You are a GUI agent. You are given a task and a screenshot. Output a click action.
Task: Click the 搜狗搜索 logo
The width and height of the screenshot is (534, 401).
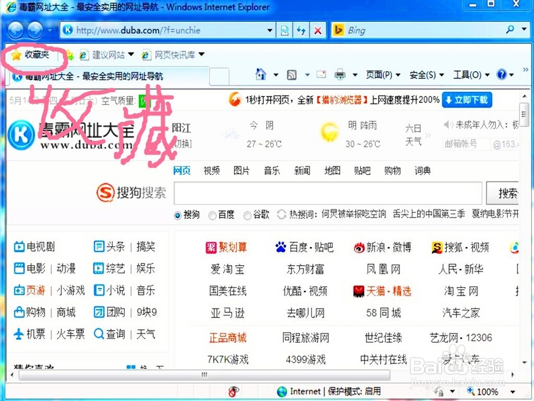131,192
